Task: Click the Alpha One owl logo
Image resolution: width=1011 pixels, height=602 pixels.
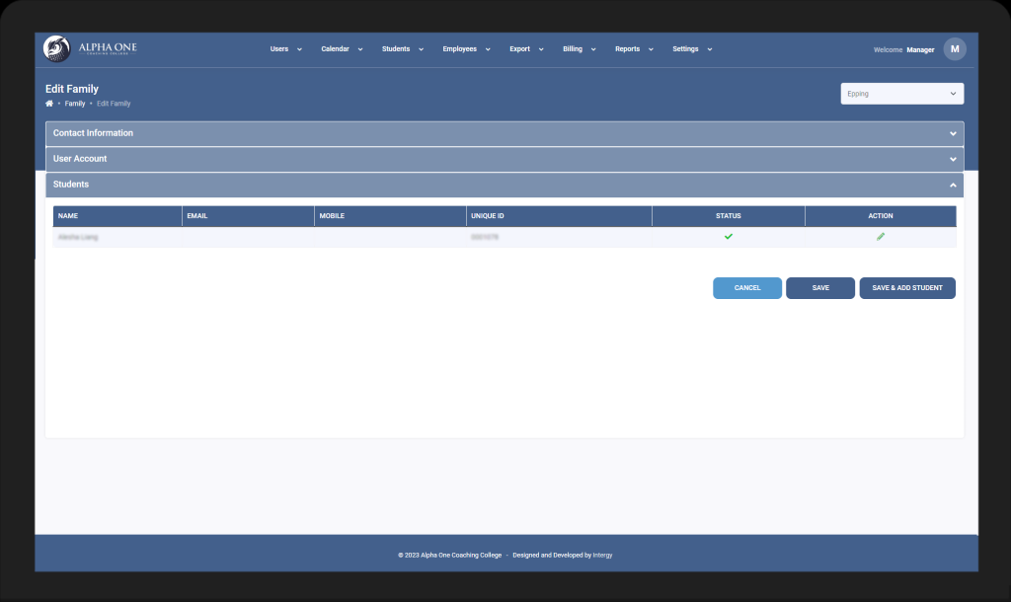Action: pos(56,49)
